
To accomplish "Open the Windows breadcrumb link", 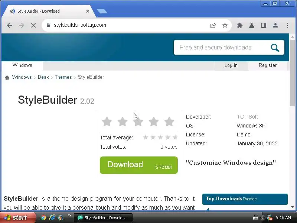I will (x=22, y=77).
